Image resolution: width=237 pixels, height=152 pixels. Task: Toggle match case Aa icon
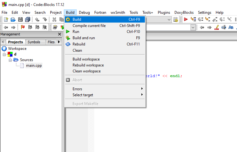231,27
